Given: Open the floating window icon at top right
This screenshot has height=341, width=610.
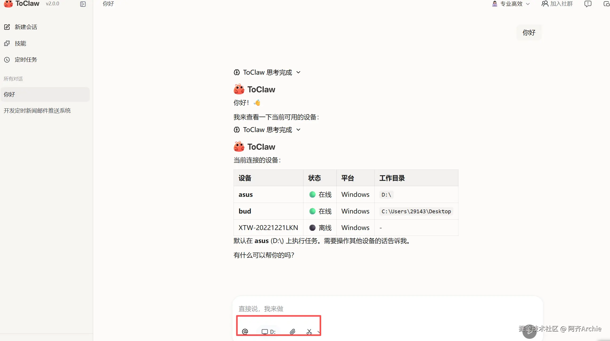Looking at the screenshot, I should point(606,4).
